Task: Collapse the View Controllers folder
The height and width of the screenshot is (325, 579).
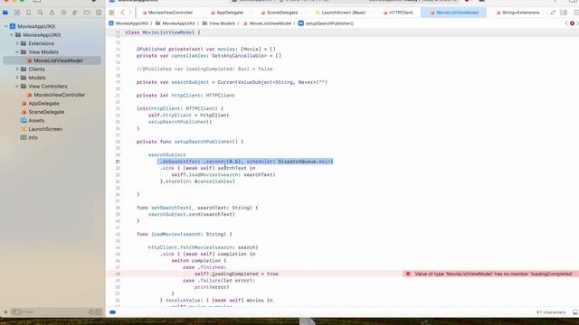Action: (x=17, y=86)
